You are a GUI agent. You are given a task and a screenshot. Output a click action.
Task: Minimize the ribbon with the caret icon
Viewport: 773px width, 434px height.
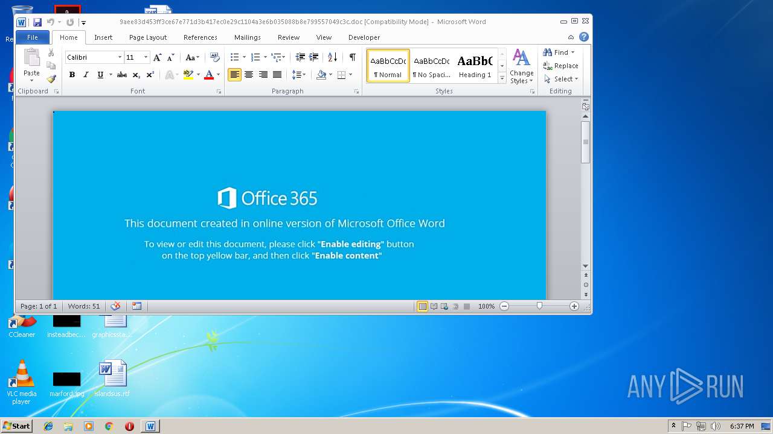[x=571, y=37]
